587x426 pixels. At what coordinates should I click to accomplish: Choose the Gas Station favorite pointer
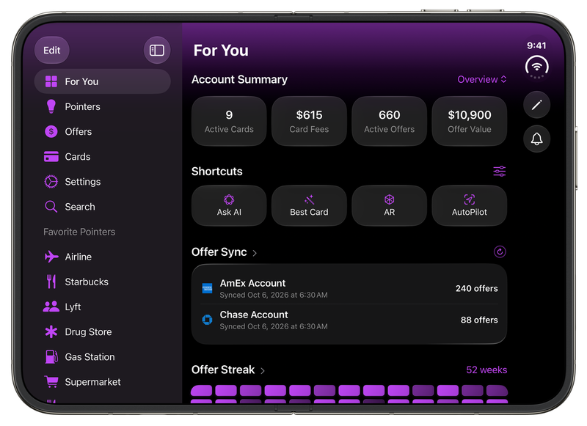tap(102, 357)
